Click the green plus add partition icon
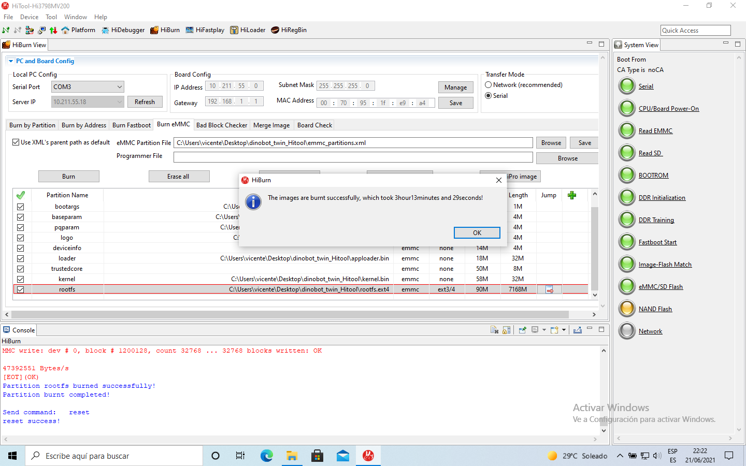Screen dimensions: 746x466 pyautogui.click(x=572, y=195)
